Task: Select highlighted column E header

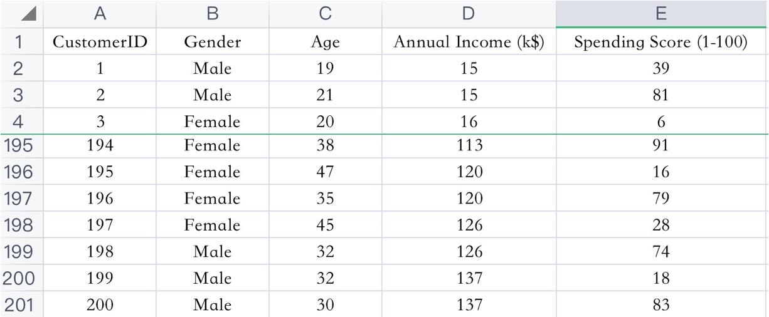Action: [x=662, y=14]
